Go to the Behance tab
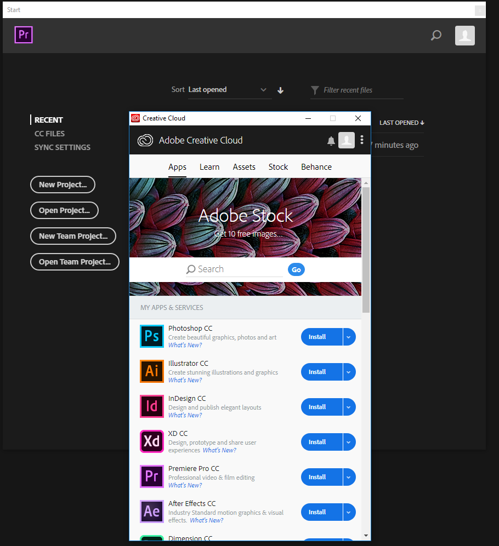 (316, 167)
